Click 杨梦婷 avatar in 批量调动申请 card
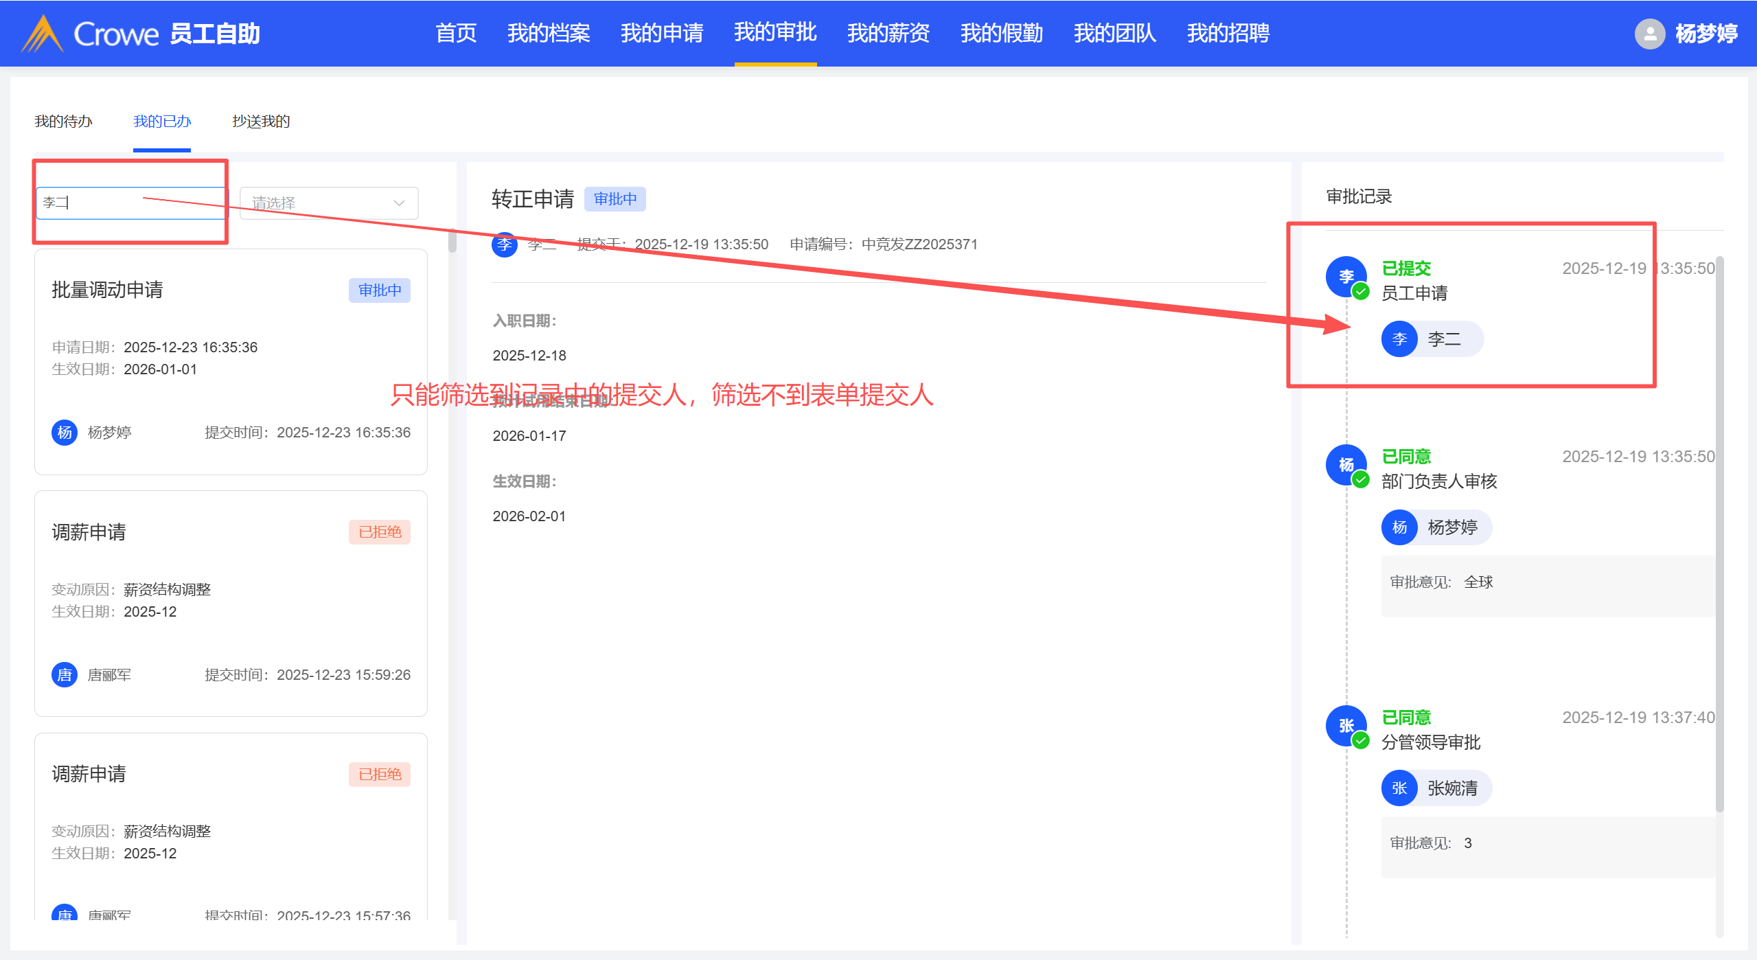Viewport: 1757px width, 960px height. pyautogui.click(x=65, y=433)
